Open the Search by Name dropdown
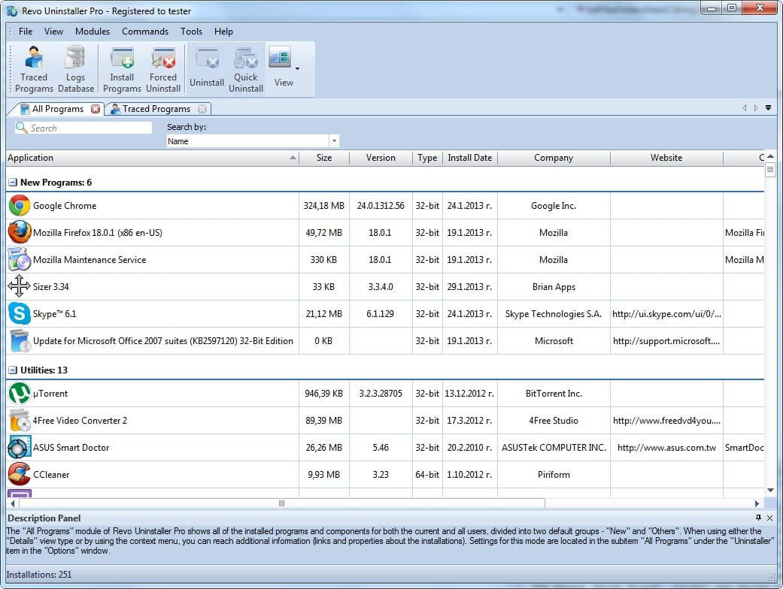Viewport: 783px width, 589px height. pyautogui.click(x=334, y=141)
